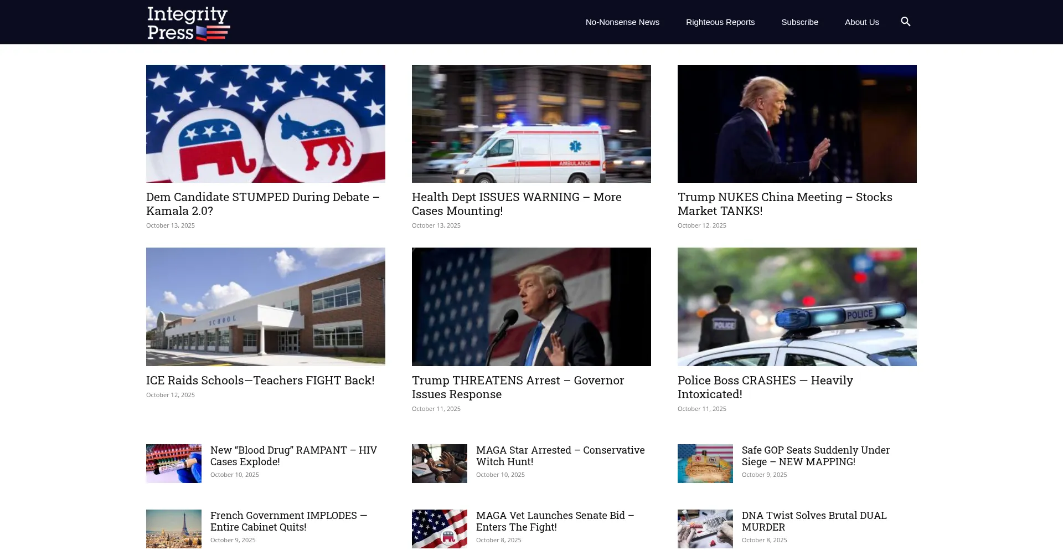This screenshot has height=550, width=1063.
Task: Click the handcuffs arrest thumbnail
Action: [440, 464]
